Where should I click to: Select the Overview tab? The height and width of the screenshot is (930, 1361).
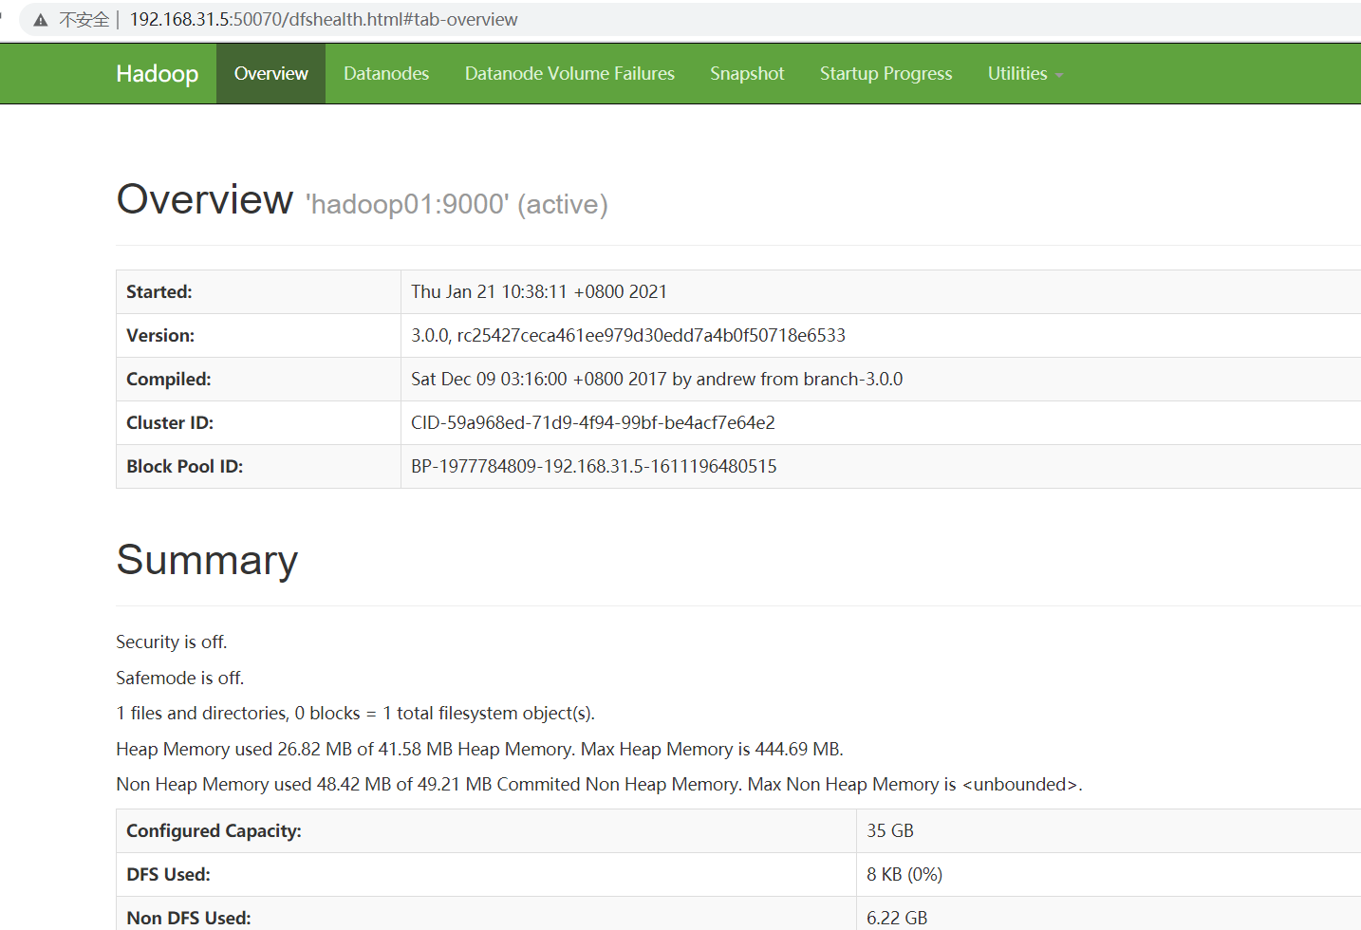click(271, 74)
